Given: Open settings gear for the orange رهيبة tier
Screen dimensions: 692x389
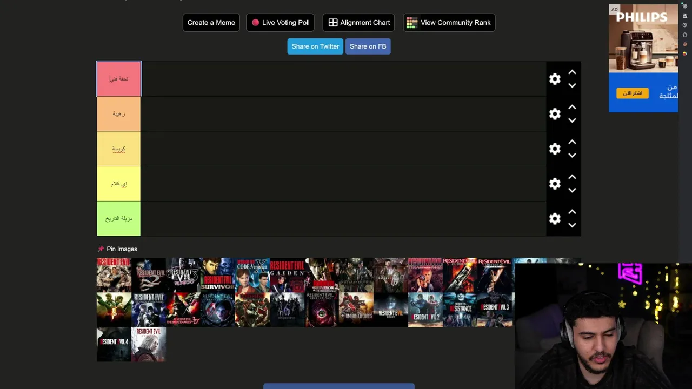Looking at the screenshot, I should pyautogui.click(x=555, y=114).
